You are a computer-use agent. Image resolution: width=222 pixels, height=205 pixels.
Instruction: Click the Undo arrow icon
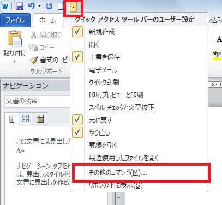(31, 6)
